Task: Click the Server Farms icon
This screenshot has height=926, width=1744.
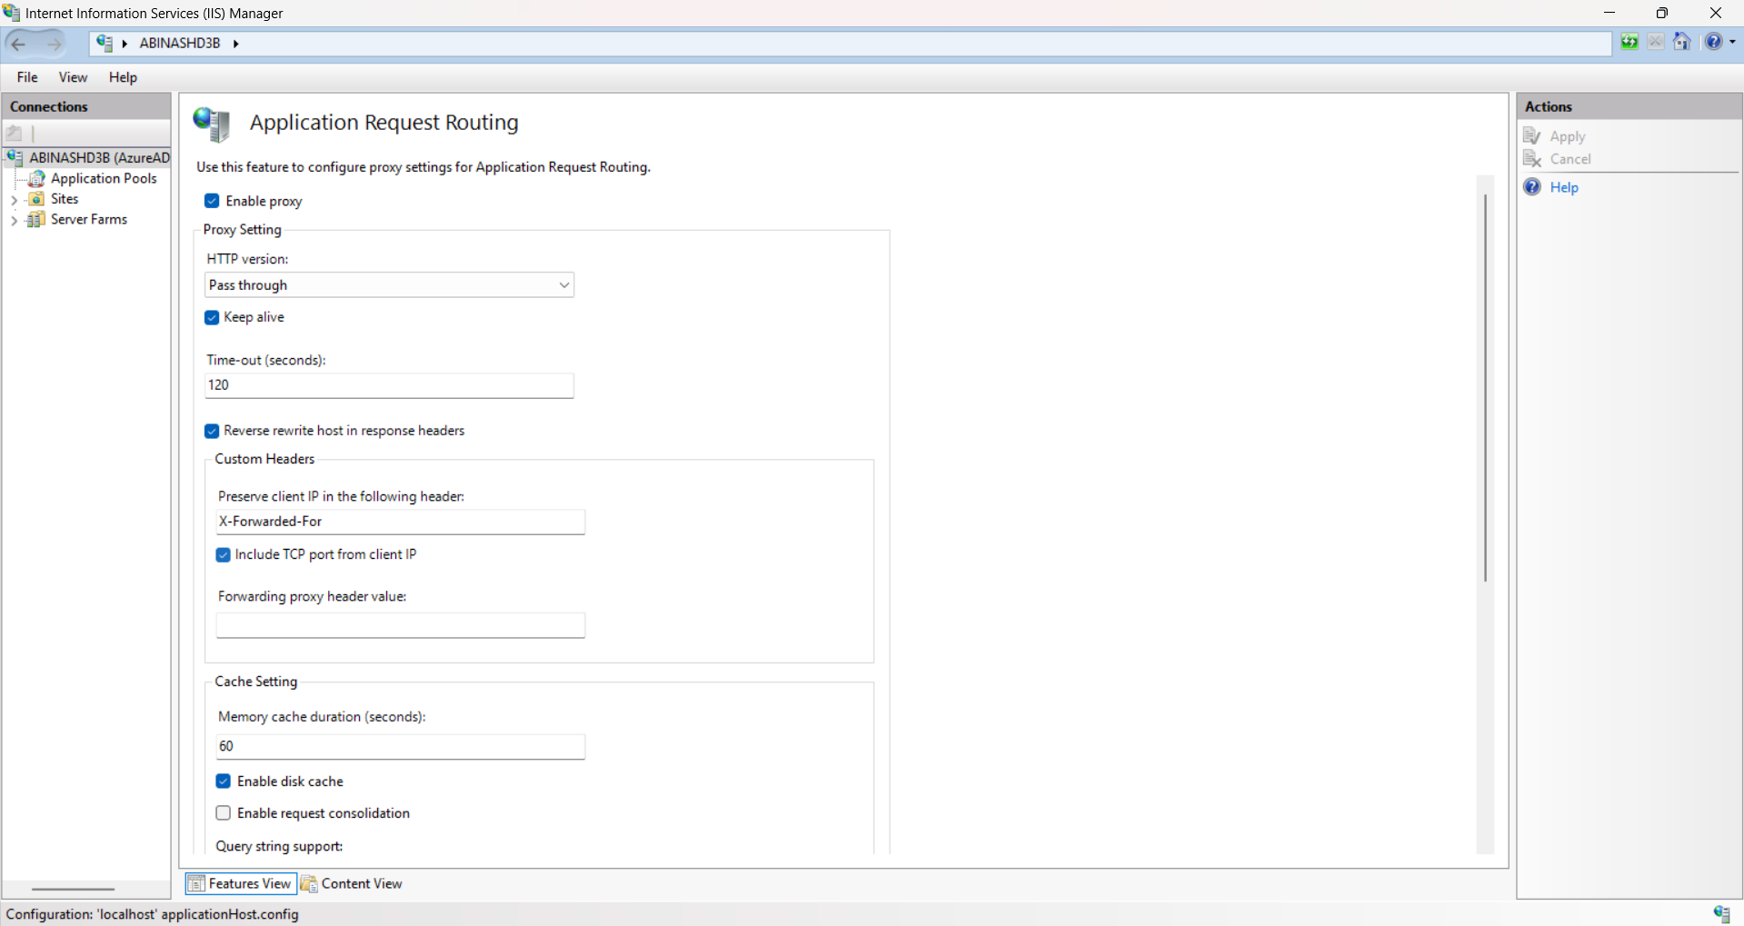Action: pos(36,219)
